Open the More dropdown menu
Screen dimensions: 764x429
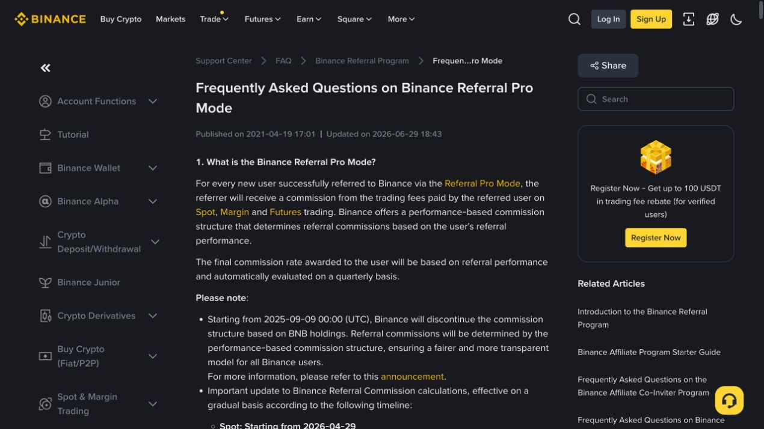pos(401,19)
